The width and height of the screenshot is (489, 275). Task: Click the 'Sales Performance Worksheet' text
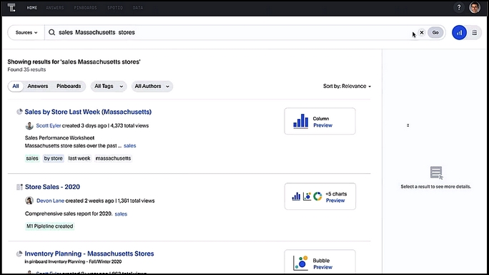pos(59,137)
